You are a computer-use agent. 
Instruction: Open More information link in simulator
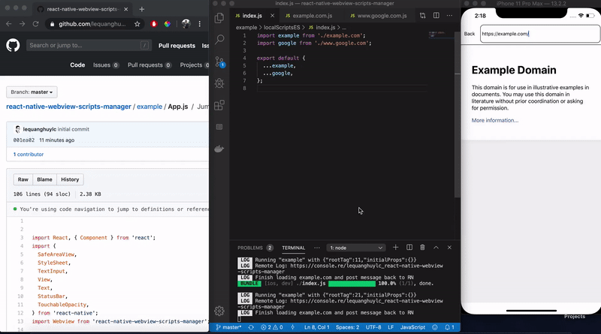point(495,120)
